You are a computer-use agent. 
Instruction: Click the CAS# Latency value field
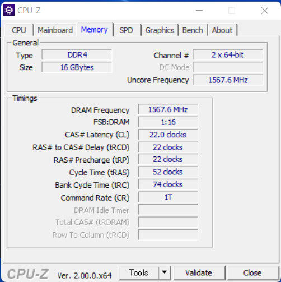pos(168,135)
